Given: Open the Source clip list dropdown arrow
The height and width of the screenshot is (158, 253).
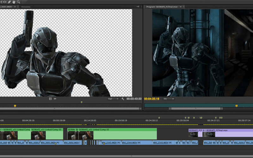Looking at the screenshot, I should (15, 7).
